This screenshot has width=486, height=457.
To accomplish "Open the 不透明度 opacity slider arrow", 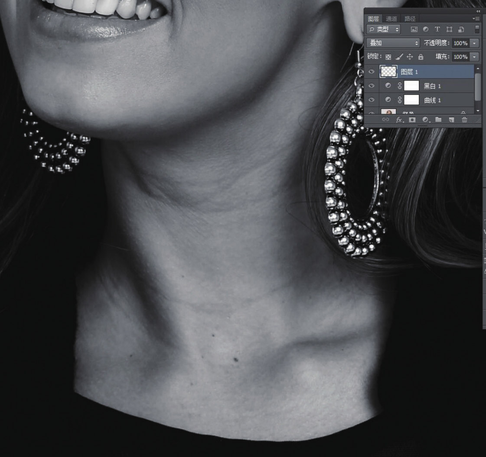I will click(475, 43).
